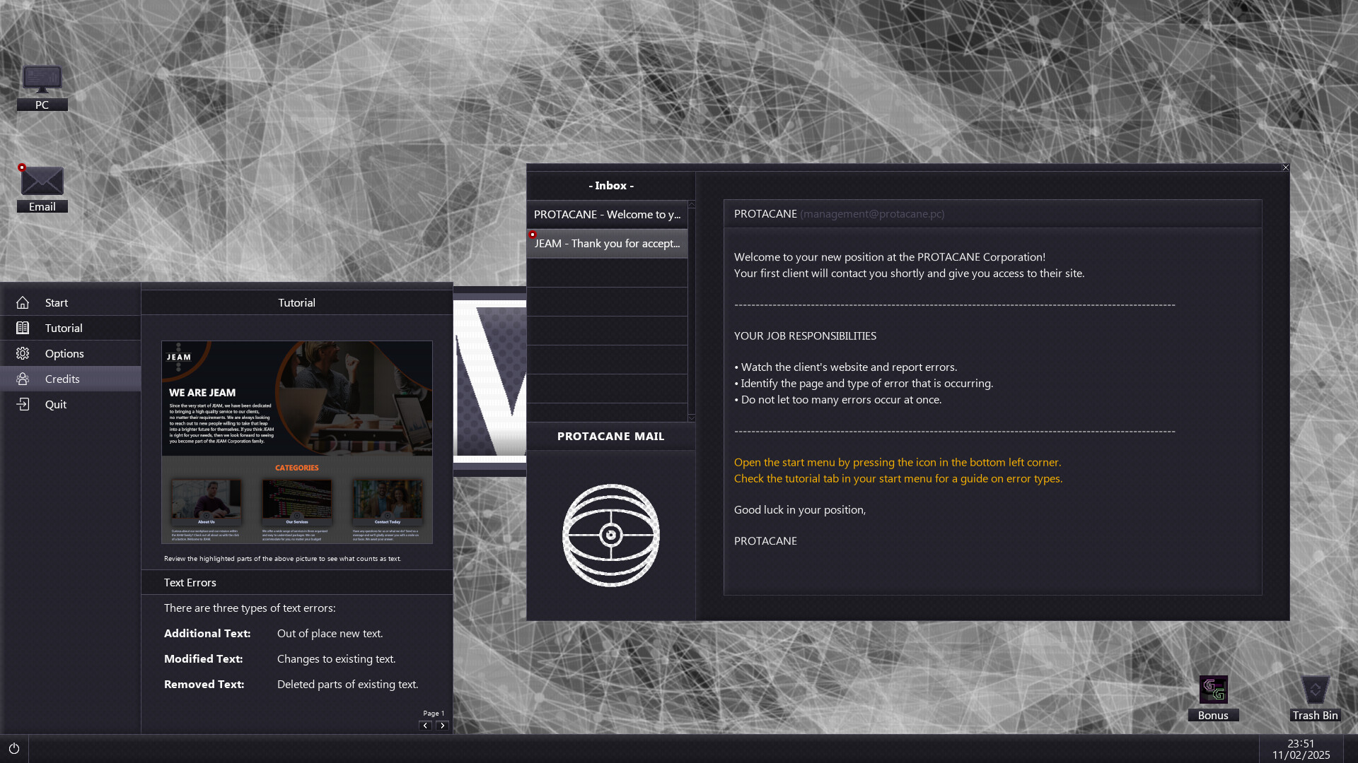Close the email window
This screenshot has width=1358, height=763.
(x=1285, y=168)
